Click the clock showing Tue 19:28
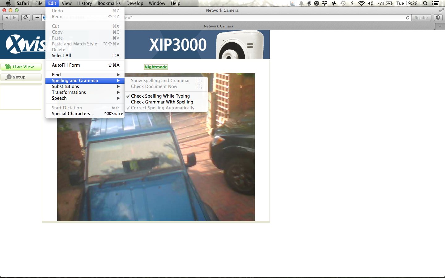The width and height of the screenshot is (445, 278). (x=407, y=3)
